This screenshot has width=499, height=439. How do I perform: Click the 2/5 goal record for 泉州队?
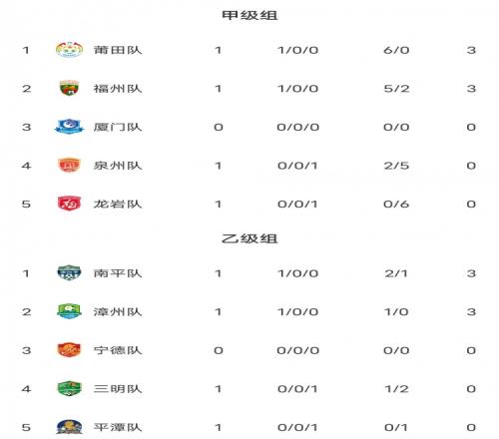(396, 166)
